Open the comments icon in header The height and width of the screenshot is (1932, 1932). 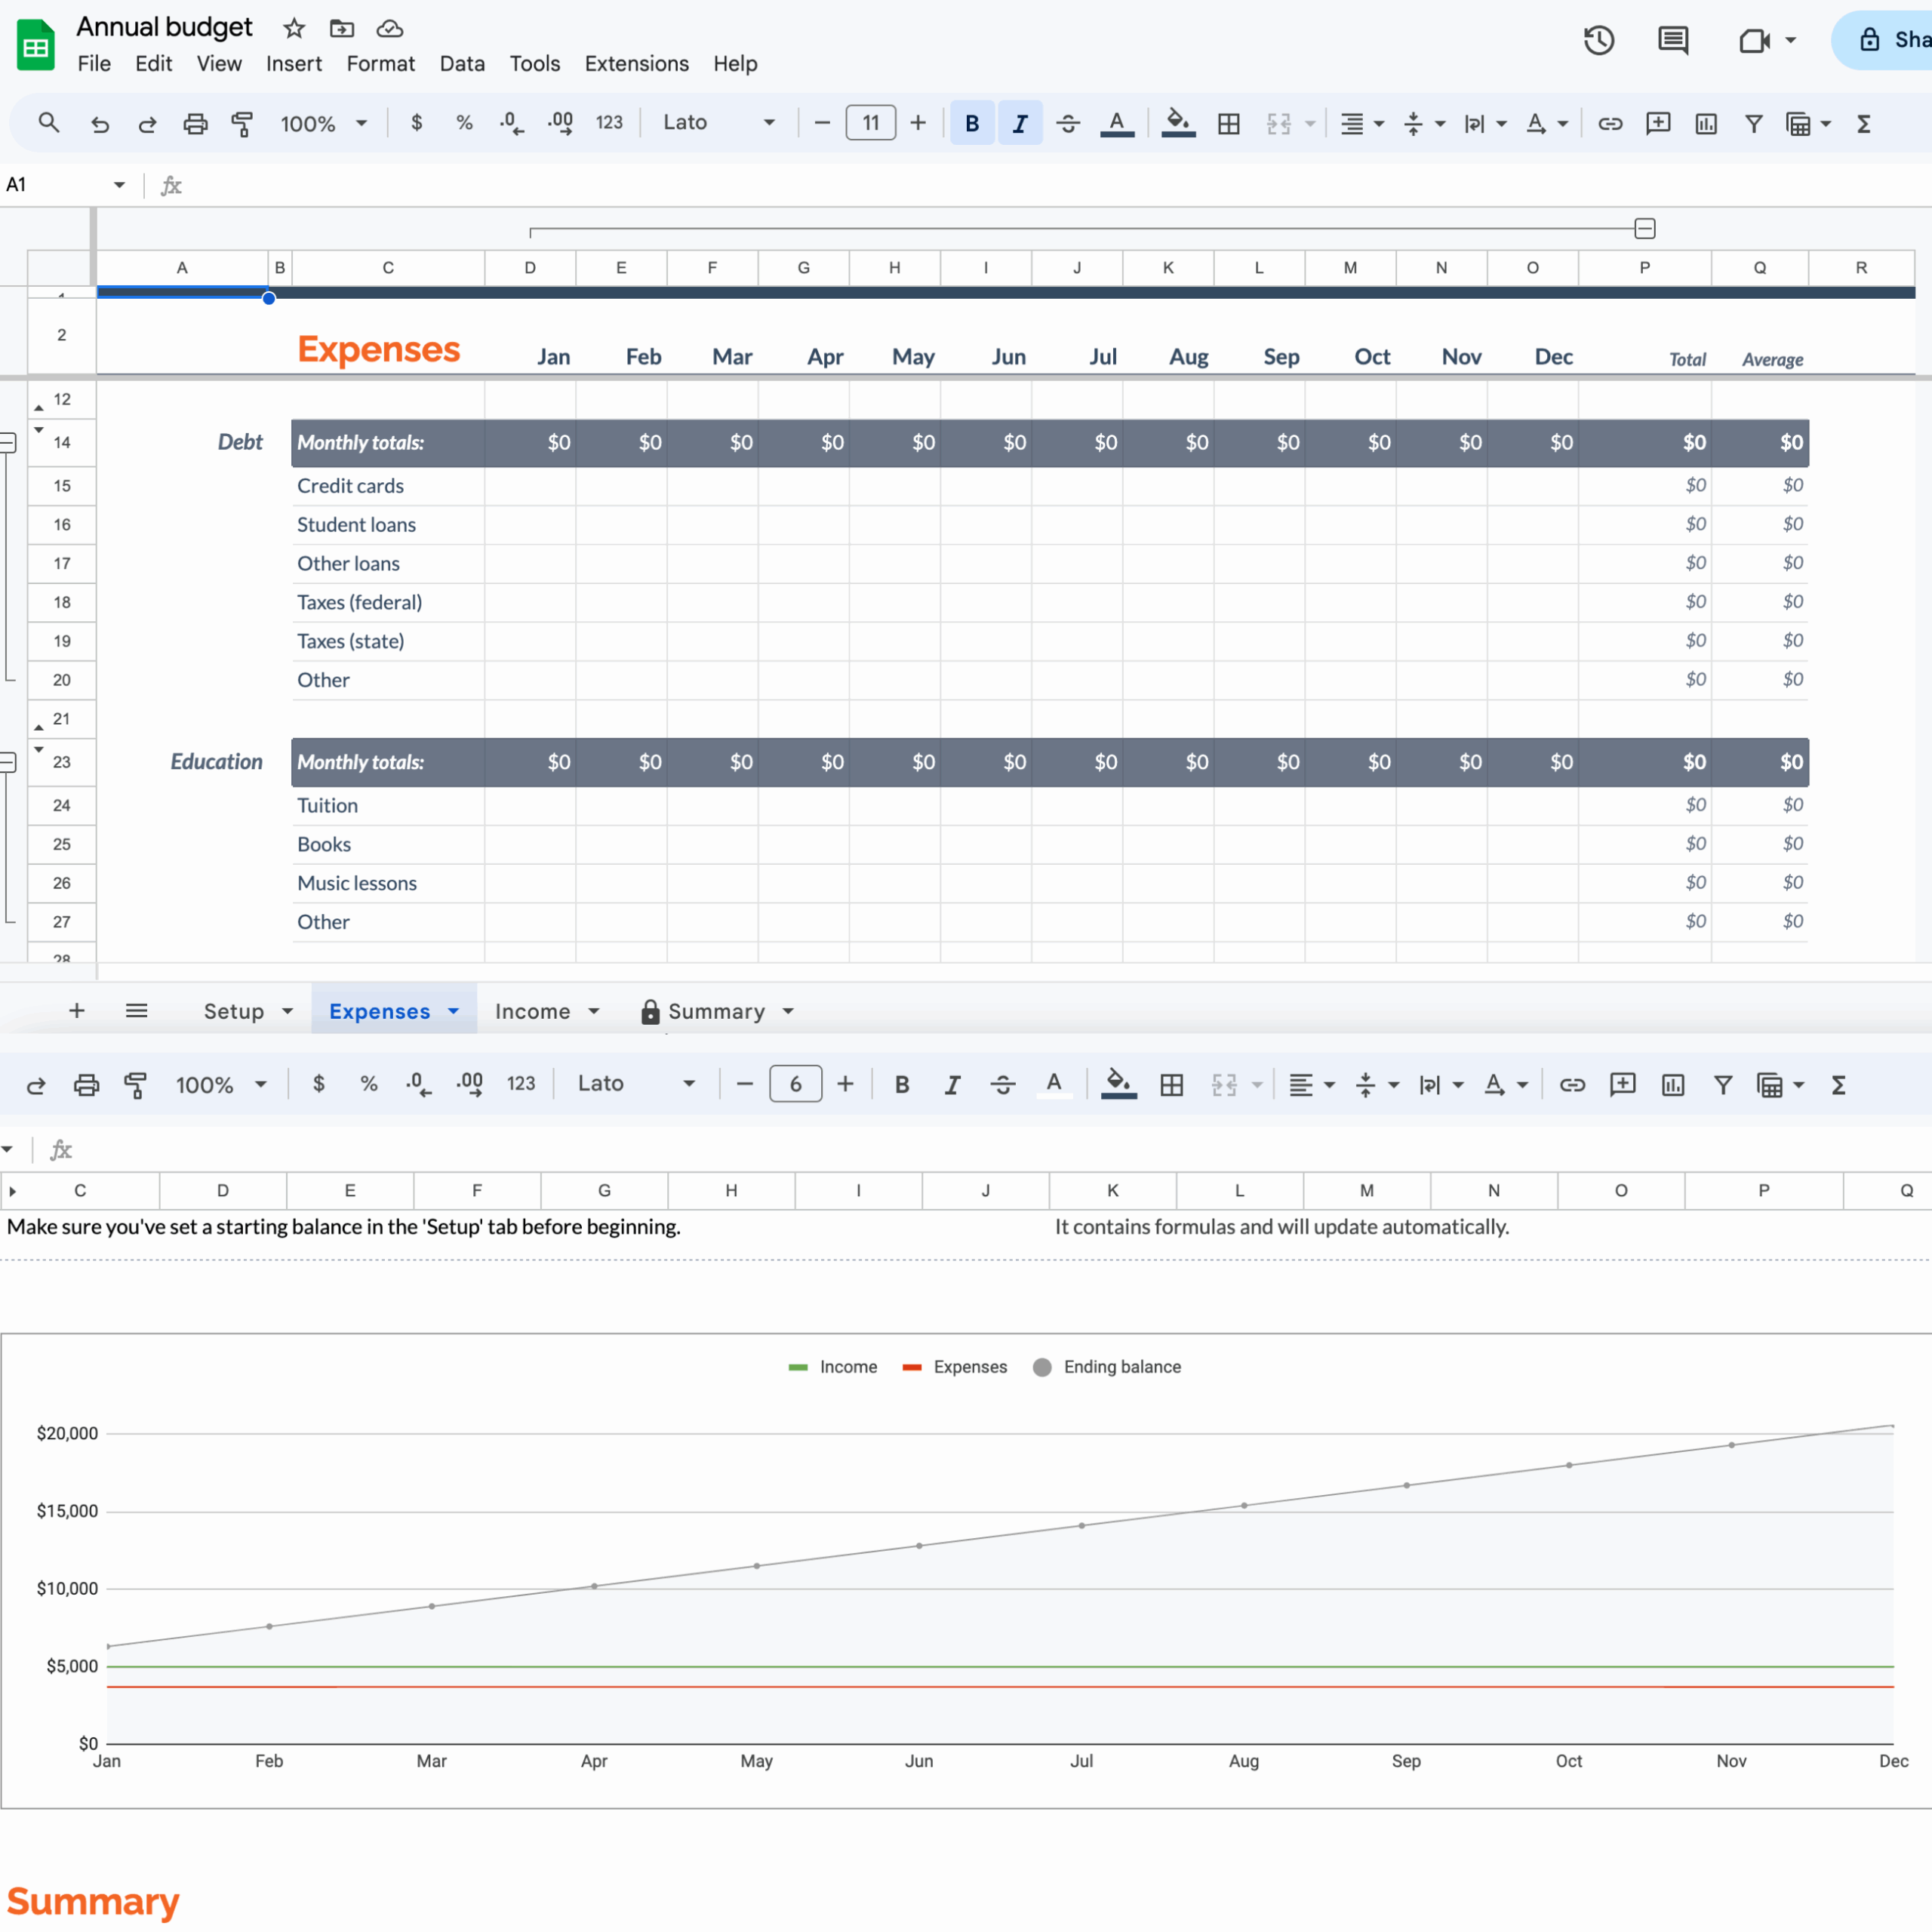click(x=1673, y=41)
